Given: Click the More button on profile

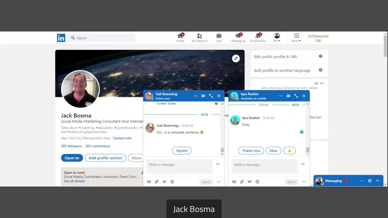Looking at the screenshot, I should click(136, 158).
